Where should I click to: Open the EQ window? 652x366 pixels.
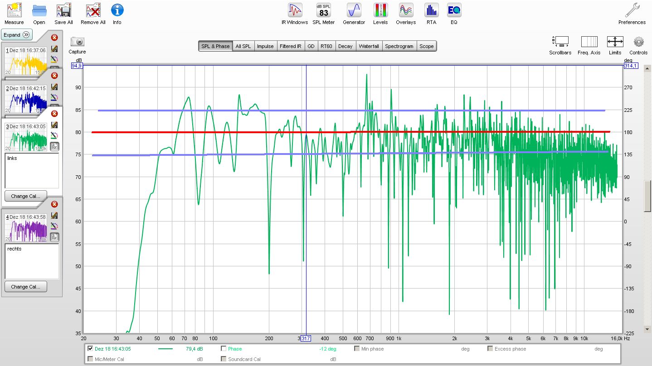454,14
